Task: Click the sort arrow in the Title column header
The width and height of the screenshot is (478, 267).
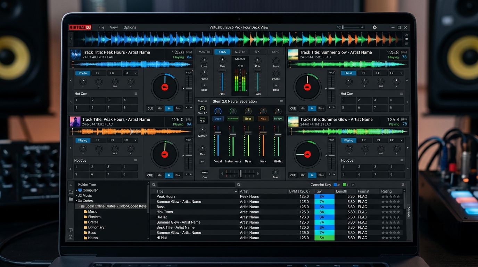Action: click(x=236, y=191)
